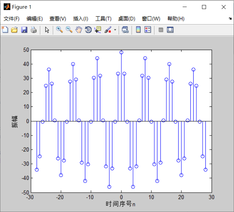Click the x-axis tick label -20

point(60,197)
